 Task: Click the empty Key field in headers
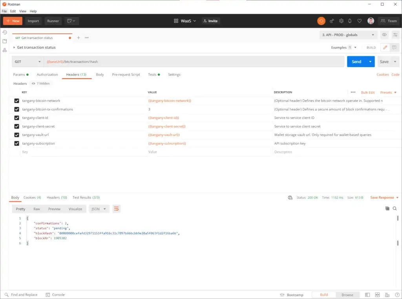[82, 152]
